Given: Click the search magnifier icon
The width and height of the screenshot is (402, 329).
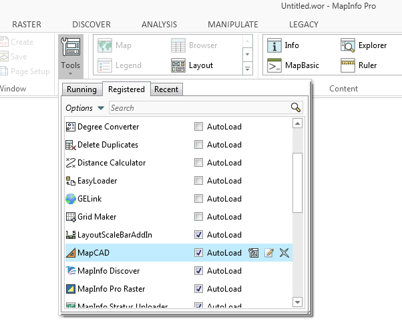Looking at the screenshot, I should (296, 107).
